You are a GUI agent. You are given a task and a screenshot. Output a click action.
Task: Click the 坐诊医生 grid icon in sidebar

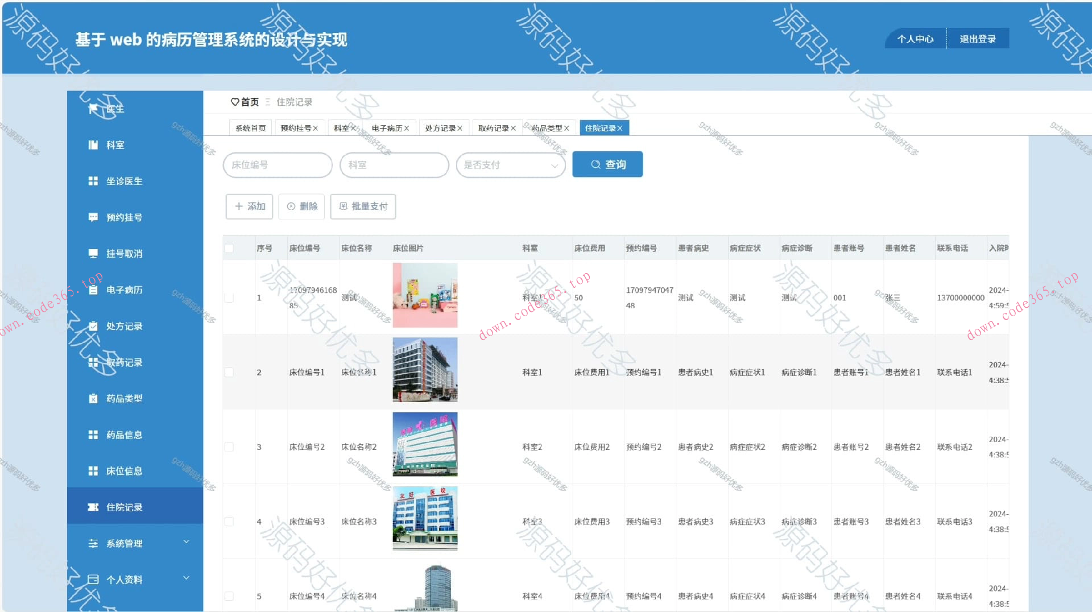(94, 181)
